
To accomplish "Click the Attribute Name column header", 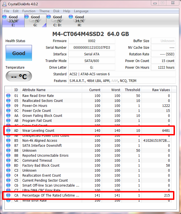I will (x=51, y=90).
